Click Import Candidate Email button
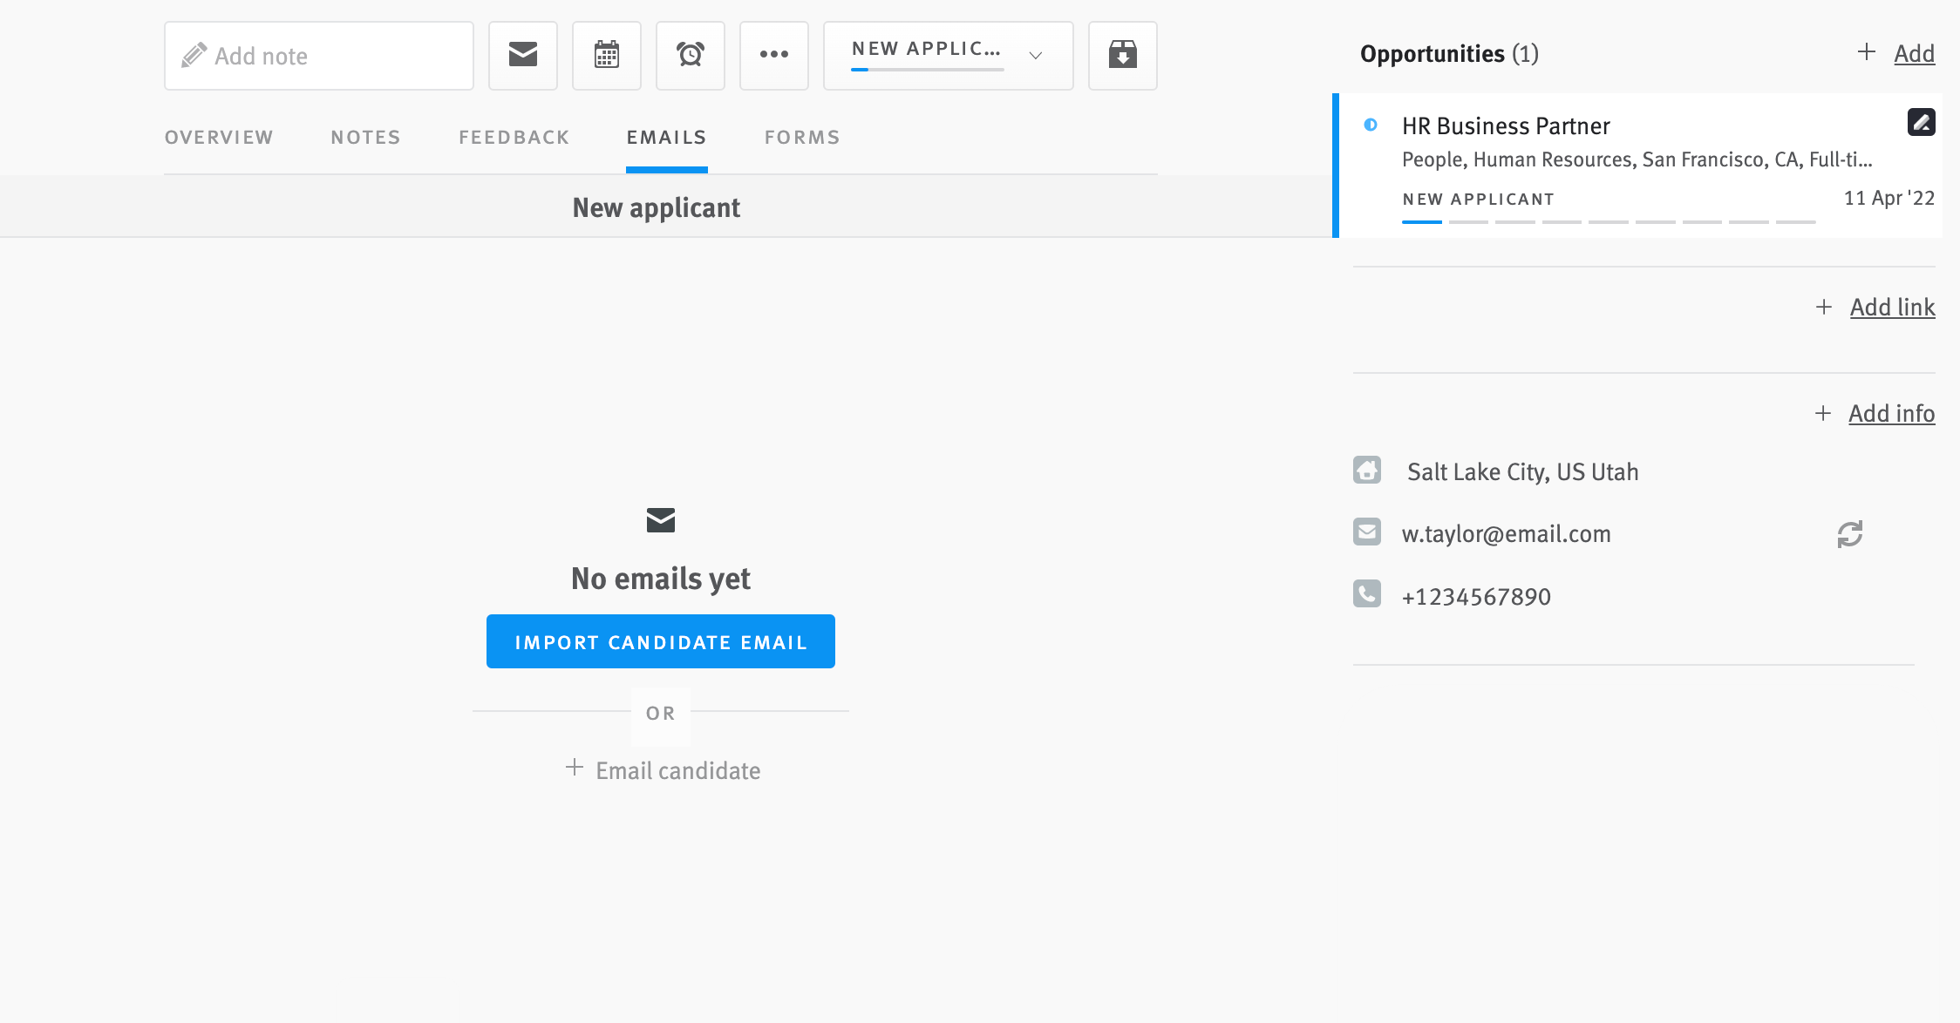 pyautogui.click(x=660, y=641)
